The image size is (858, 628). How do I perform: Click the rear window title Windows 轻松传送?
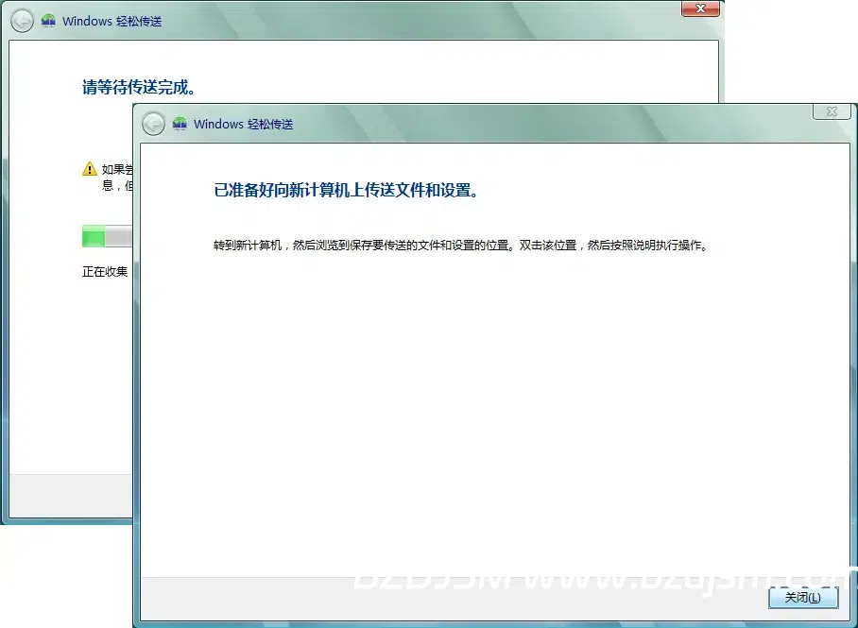112,22
